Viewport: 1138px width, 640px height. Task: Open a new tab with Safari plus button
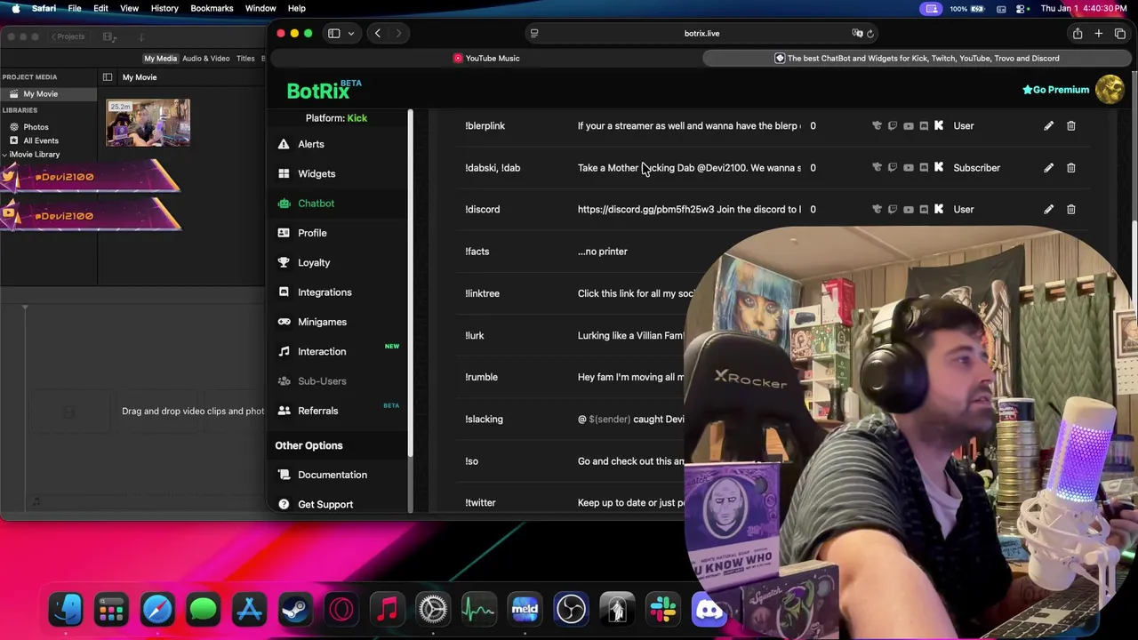[x=1098, y=34]
